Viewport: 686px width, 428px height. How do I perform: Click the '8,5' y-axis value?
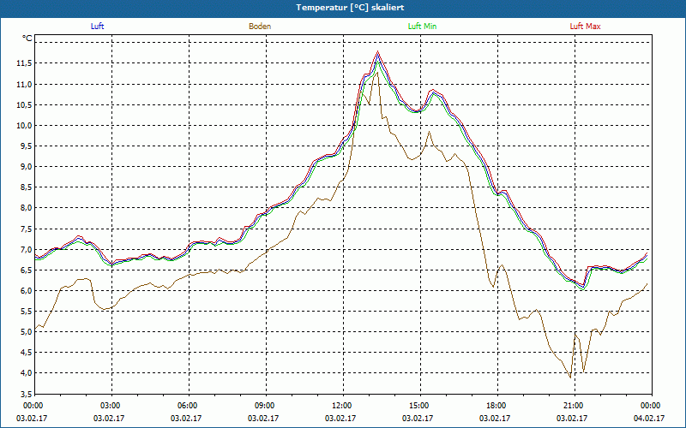click(x=26, y=187)
